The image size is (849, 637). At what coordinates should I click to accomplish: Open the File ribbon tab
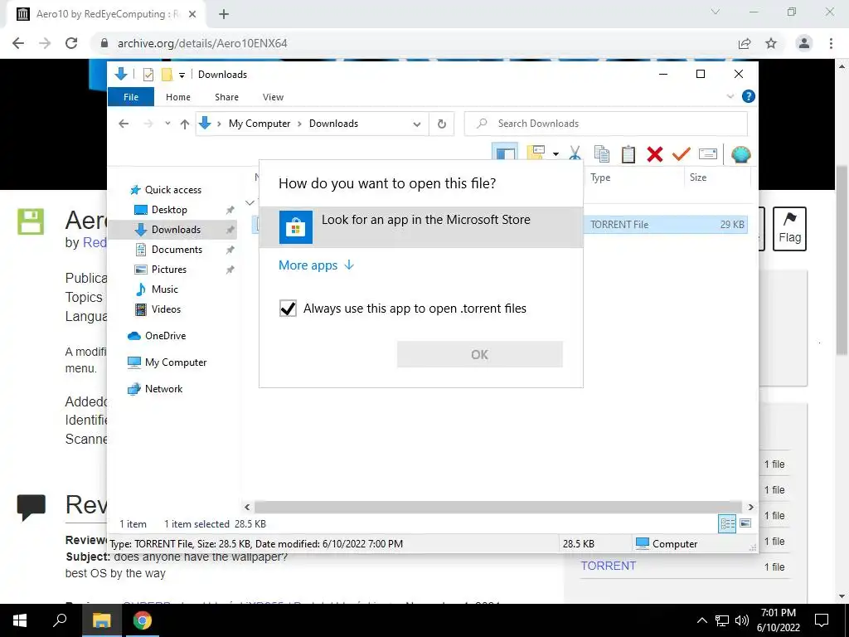coord(131,97)
